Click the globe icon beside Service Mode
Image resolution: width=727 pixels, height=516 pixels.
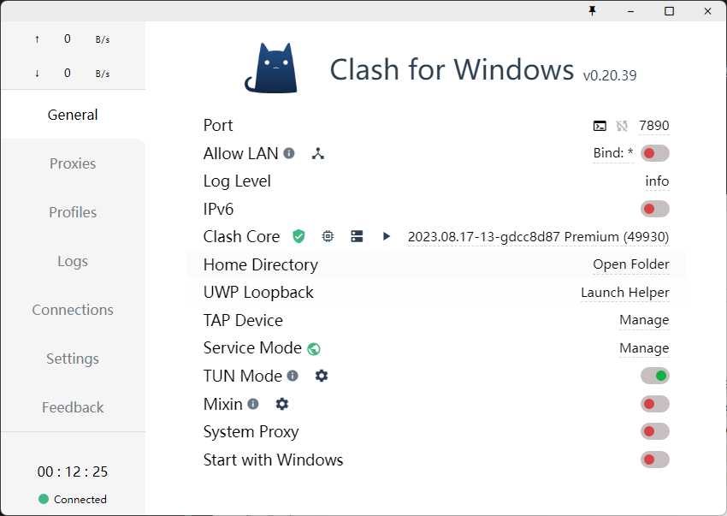coord(314,348)
